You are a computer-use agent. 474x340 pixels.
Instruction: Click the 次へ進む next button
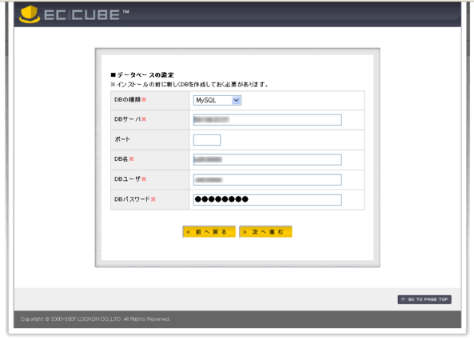265,232
